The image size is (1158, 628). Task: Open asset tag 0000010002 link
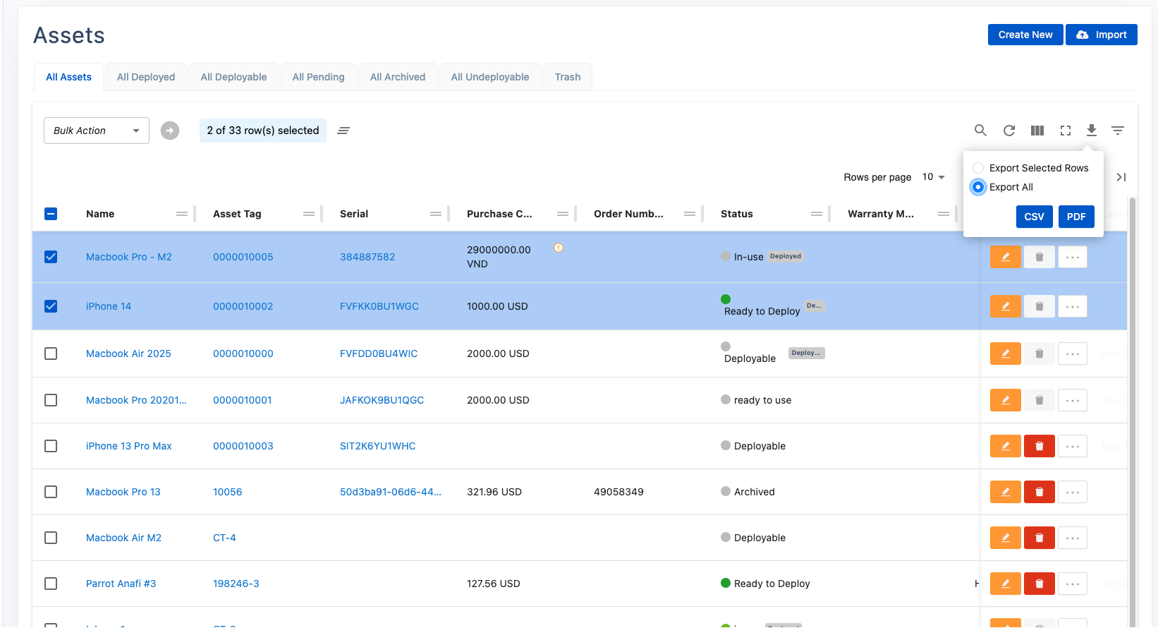coord(243,306)
